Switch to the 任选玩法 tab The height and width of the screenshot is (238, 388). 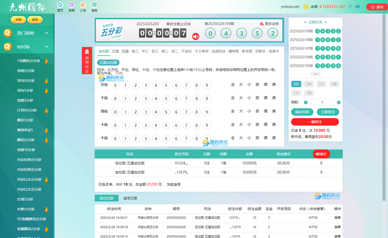click(218, 51)
